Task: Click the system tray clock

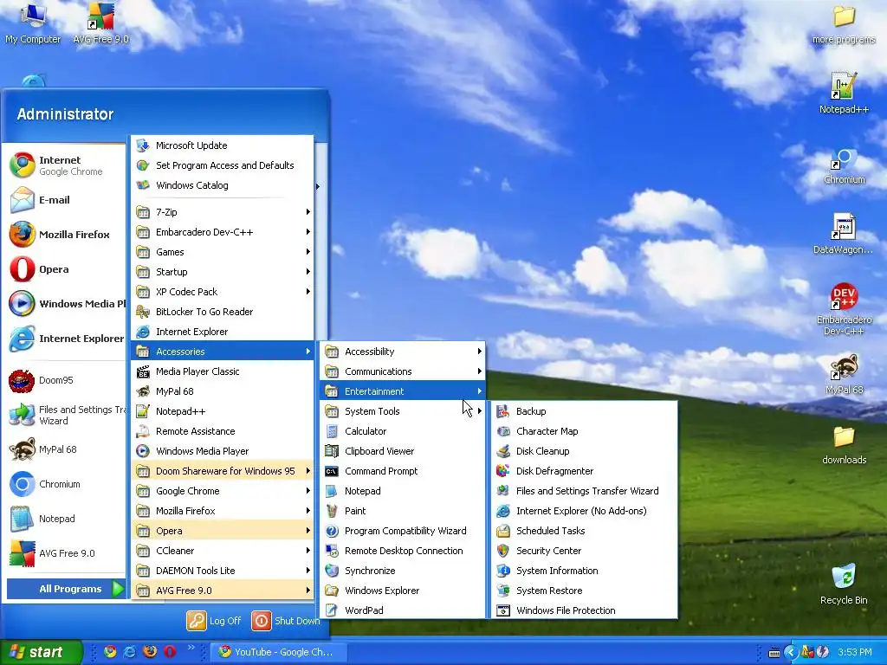Action: pos(854,653)
